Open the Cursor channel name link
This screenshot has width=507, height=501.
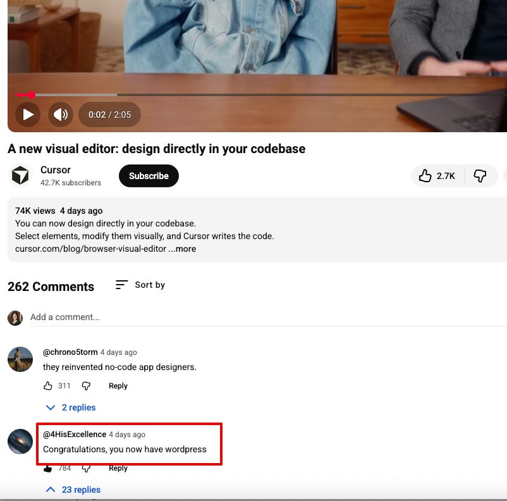point(56,170)
